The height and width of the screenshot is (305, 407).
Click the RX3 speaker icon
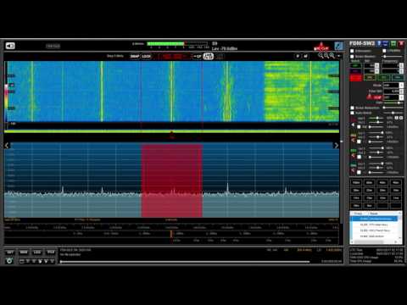[353, 155]
